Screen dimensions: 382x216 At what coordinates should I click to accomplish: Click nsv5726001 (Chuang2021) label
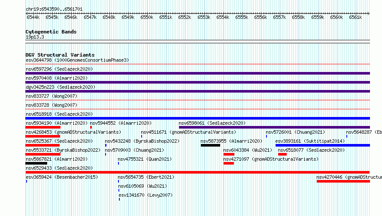pos(295,132)
